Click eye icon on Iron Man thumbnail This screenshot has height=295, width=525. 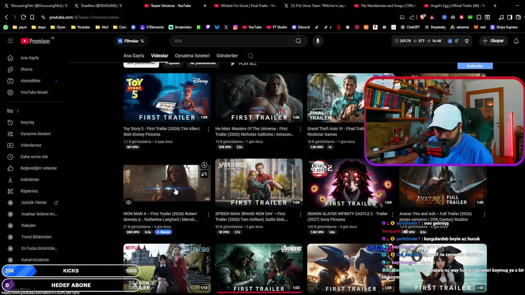coord(128,202)
